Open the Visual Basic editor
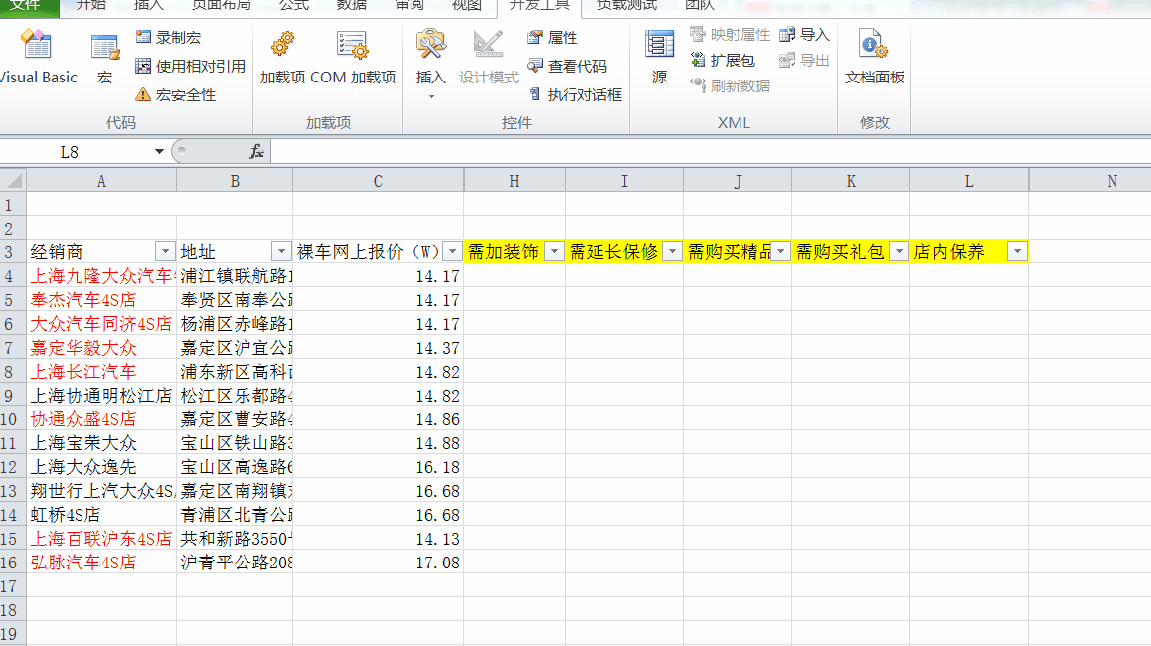This screenshot has width=1151, height=646. 37,58
